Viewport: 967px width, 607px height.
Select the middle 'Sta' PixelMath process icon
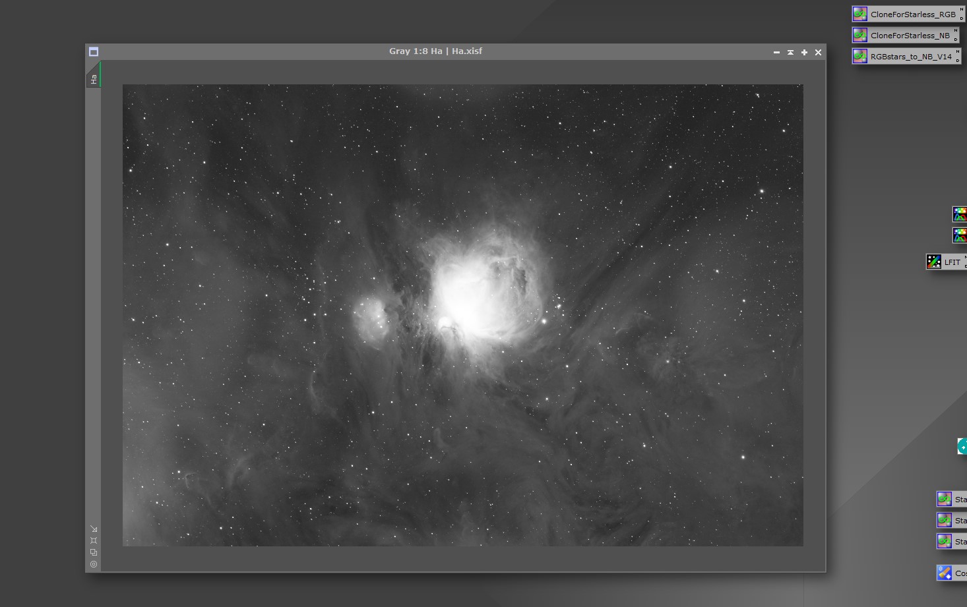tap(951, 520)
